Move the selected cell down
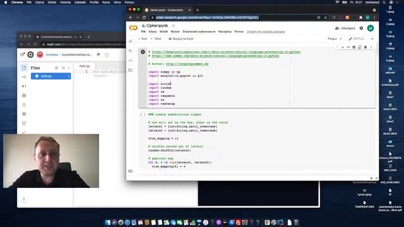This screenshot has height=227, width=404. click(x=342, y=47)
